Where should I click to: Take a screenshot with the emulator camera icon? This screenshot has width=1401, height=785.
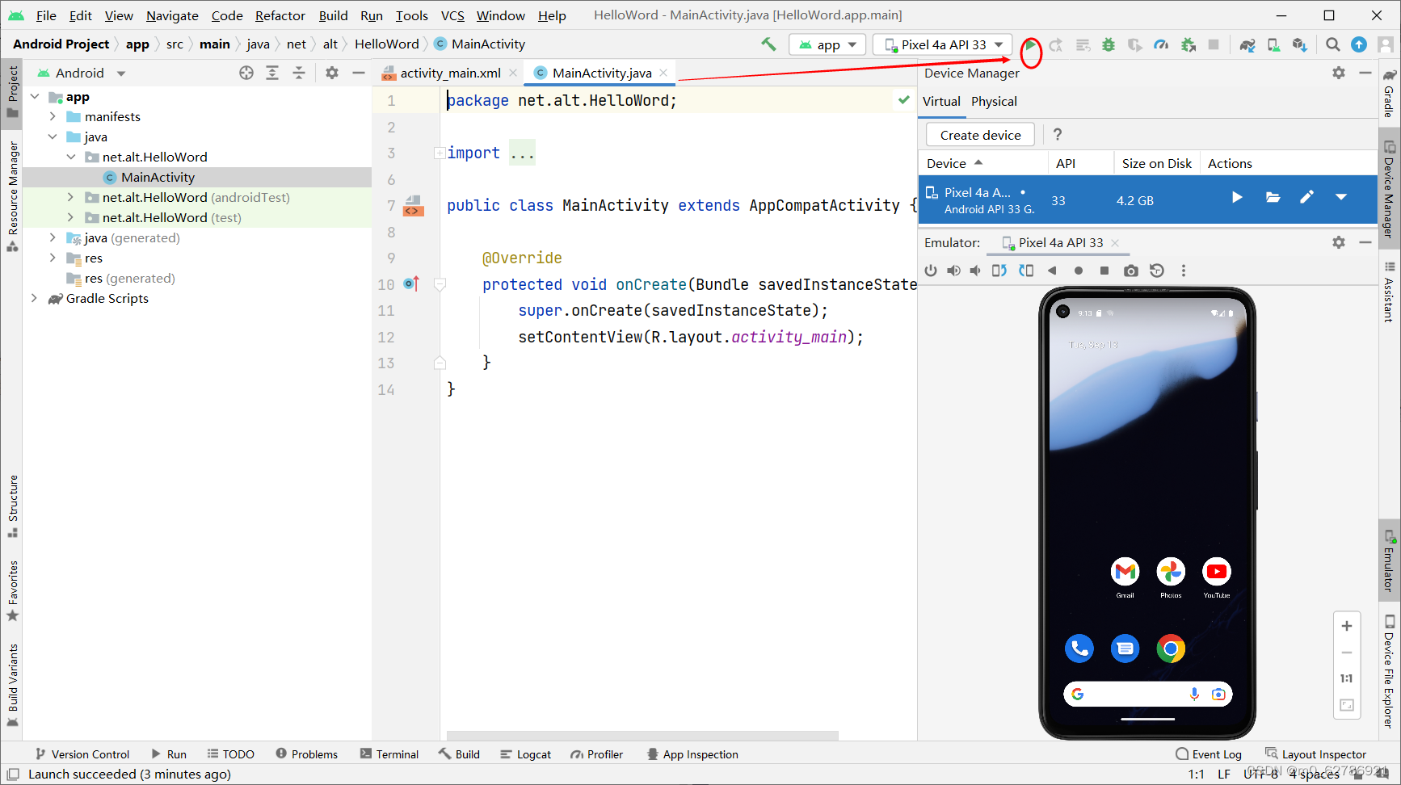1131,271
